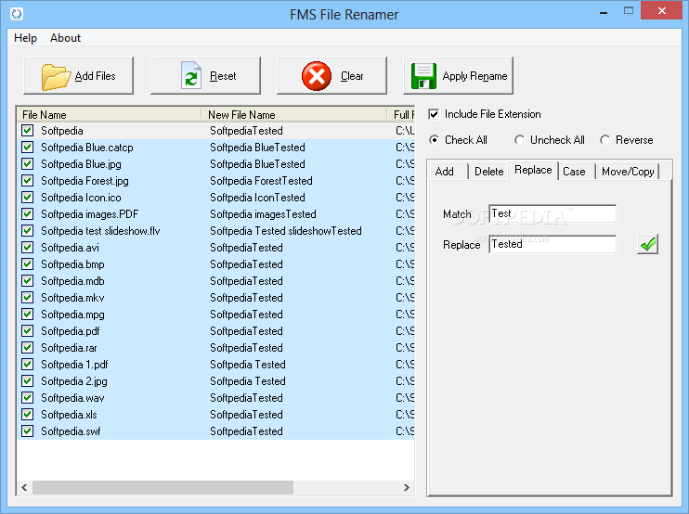Switch to the Case tab
Image resolution: width=689 pixels, height=514 pixels.
pyautogui.click(x=576, y=172)
